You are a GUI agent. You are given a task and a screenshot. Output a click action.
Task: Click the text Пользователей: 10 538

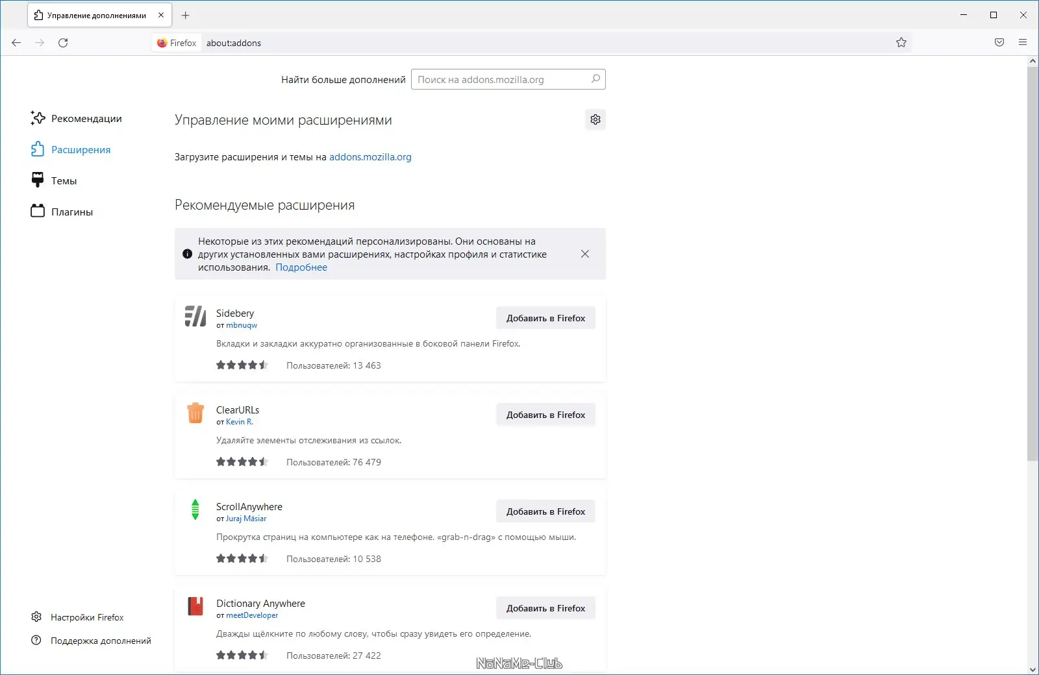coord(334,559)
